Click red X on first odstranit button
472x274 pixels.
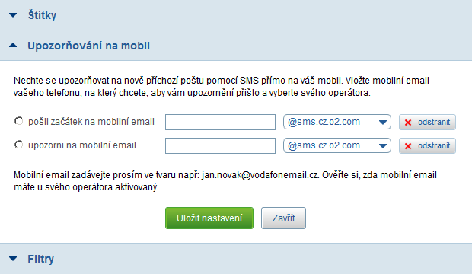coord(408,123)
